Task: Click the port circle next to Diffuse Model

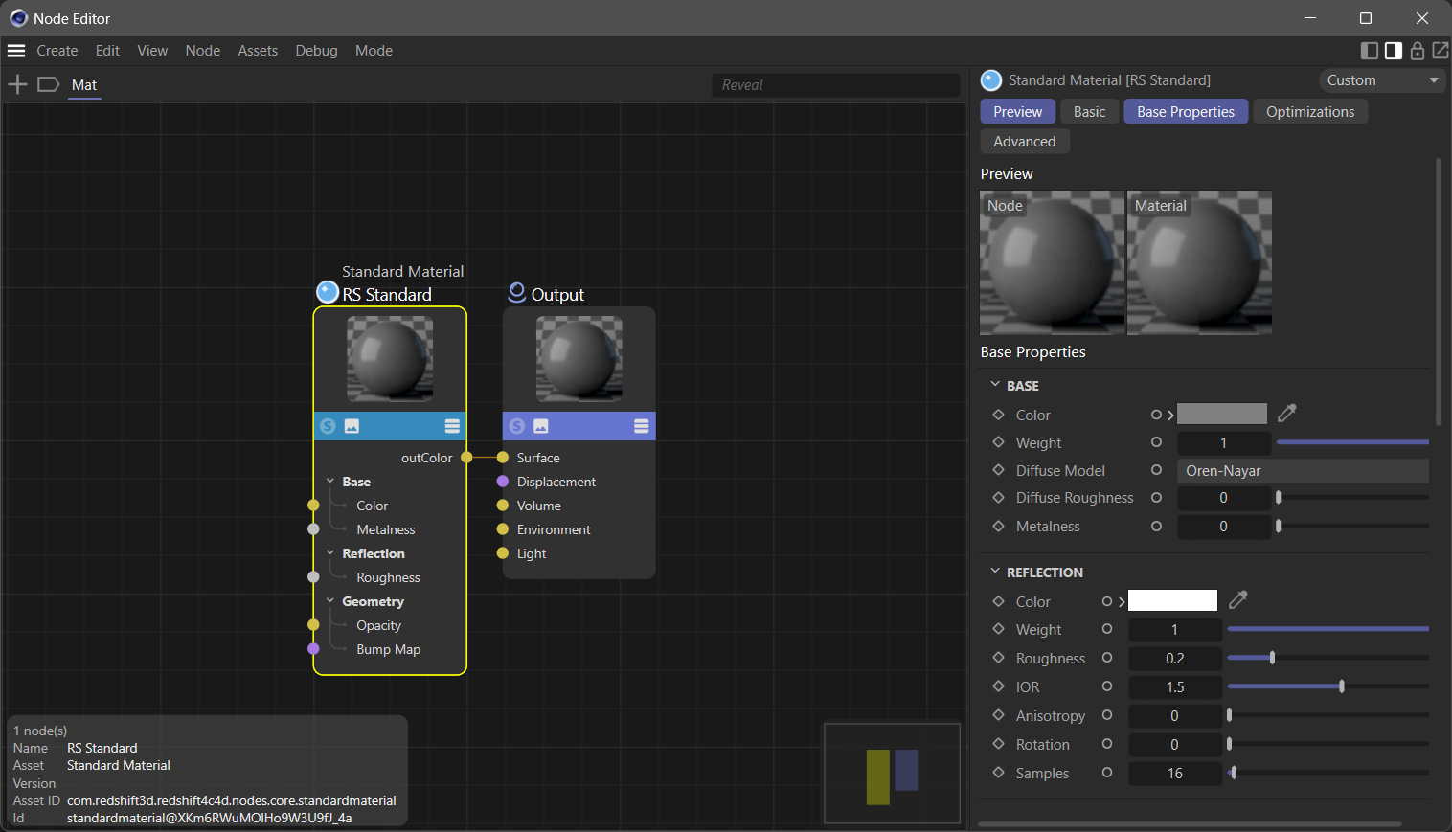Action: point(1156,470)
